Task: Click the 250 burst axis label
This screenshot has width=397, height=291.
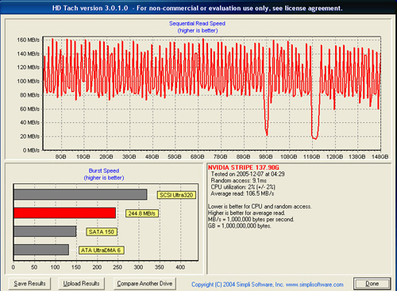Action: click(x=118, y=267)
